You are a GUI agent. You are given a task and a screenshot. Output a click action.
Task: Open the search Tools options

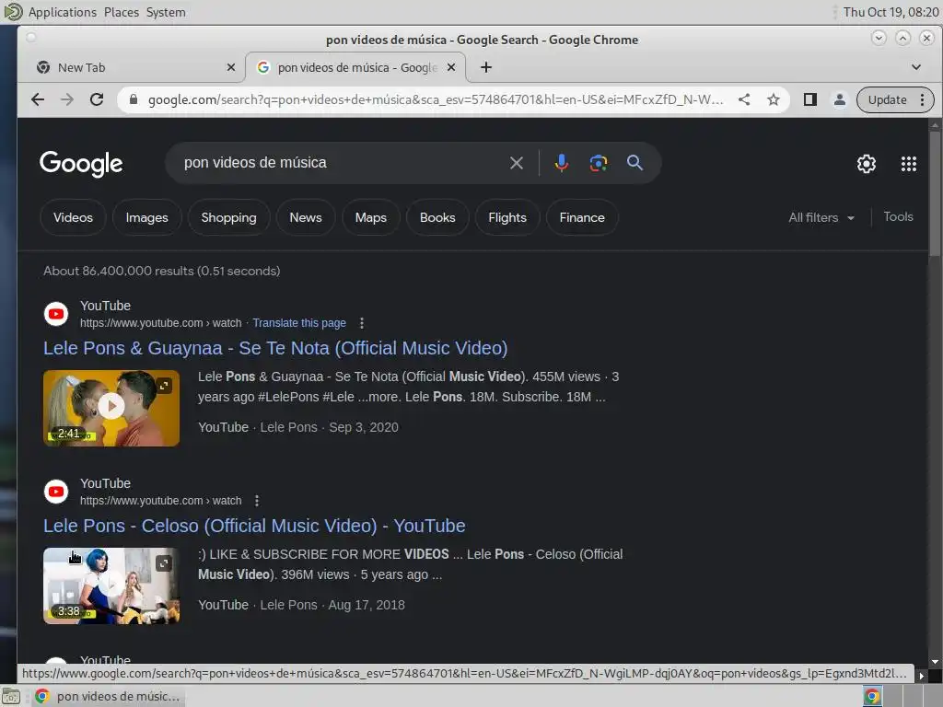click(x=898, y=216)
